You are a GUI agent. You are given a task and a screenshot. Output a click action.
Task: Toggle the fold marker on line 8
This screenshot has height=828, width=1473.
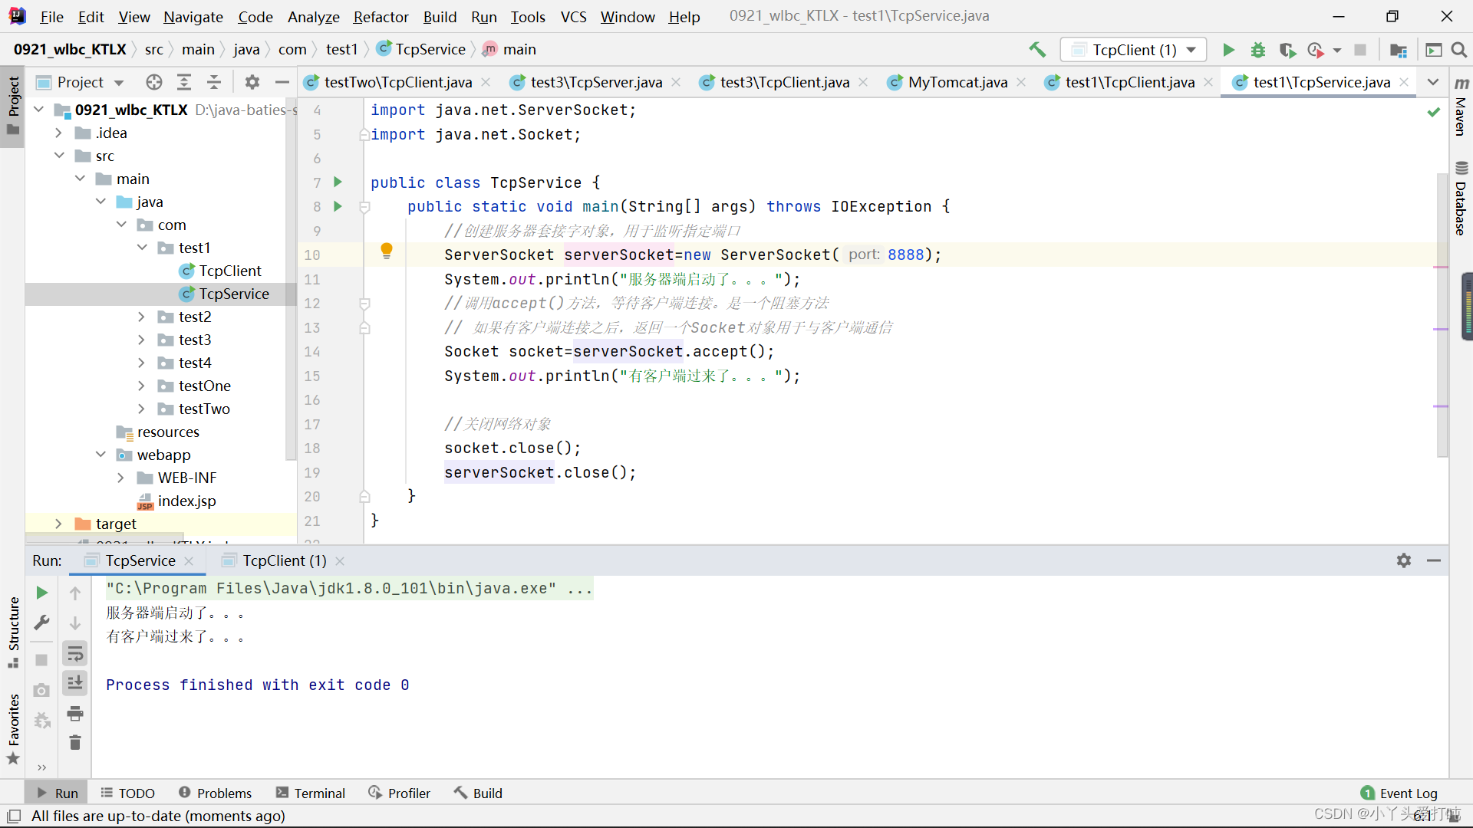point(365,207)
